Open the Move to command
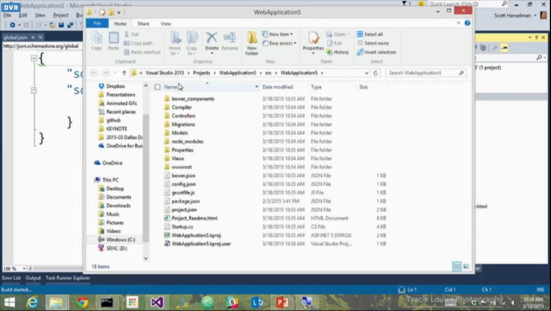 coord(175,43)
